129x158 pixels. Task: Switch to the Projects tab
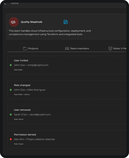(x=31, y=48)
